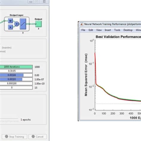Click the validation checks field showing 0
141x141 pixels.
pyautogui.click(x=16, y=88)
